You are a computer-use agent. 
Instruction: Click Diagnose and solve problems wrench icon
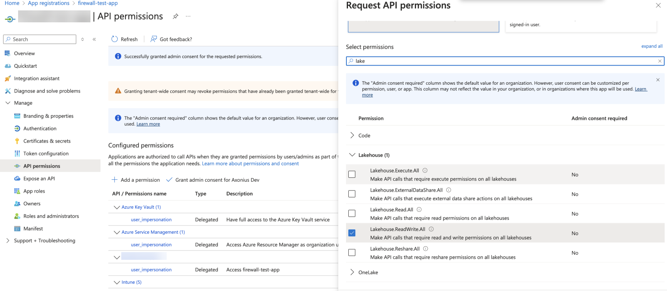click(x=7, y=91)
